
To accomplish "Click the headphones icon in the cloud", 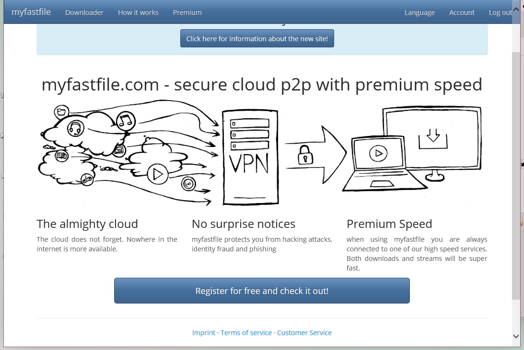I will click(x=76, y=128).
